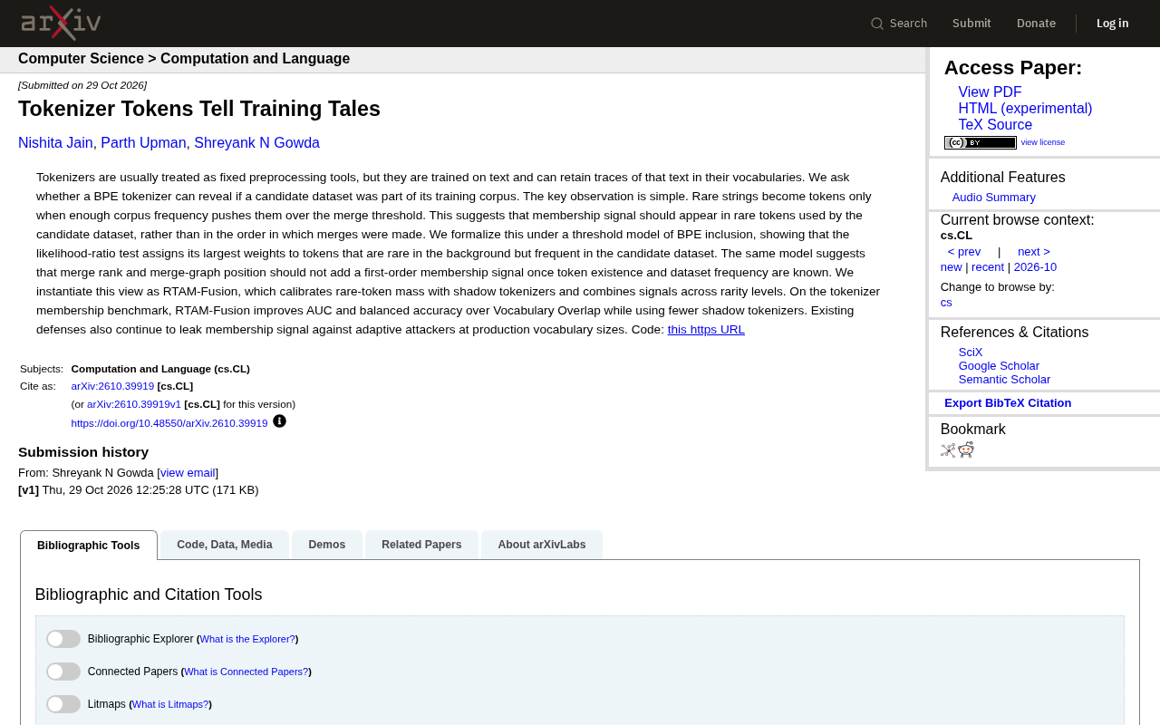Viewport: 1160px width, 725px height.
Task: Open the Donate link
Action: (x=1036, y=24)
